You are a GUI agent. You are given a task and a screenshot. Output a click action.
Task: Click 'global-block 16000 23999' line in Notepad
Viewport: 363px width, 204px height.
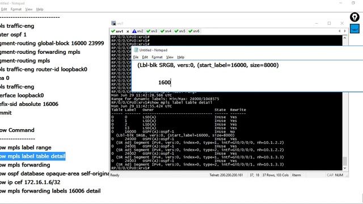[x=52, y=43]
